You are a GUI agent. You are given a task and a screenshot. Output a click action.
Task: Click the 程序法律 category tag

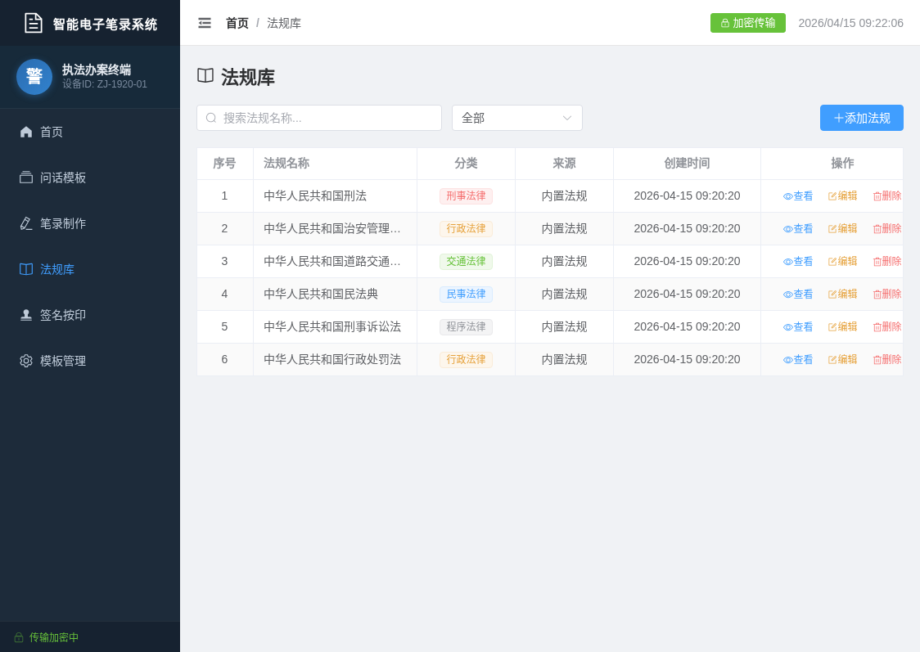466,326
